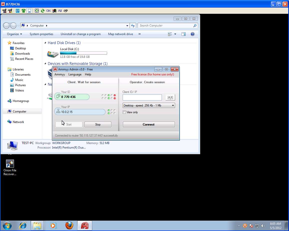This screenshot has width=289, height=231.
Task: Click the address bar refresh button
Action: (x=133, y=26)
